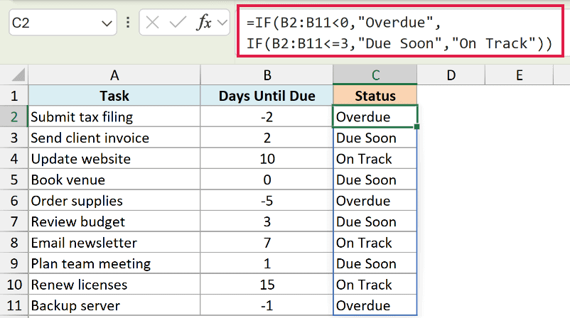
Task: Click the "Status" header cell
Action: (x=375, y=96)
